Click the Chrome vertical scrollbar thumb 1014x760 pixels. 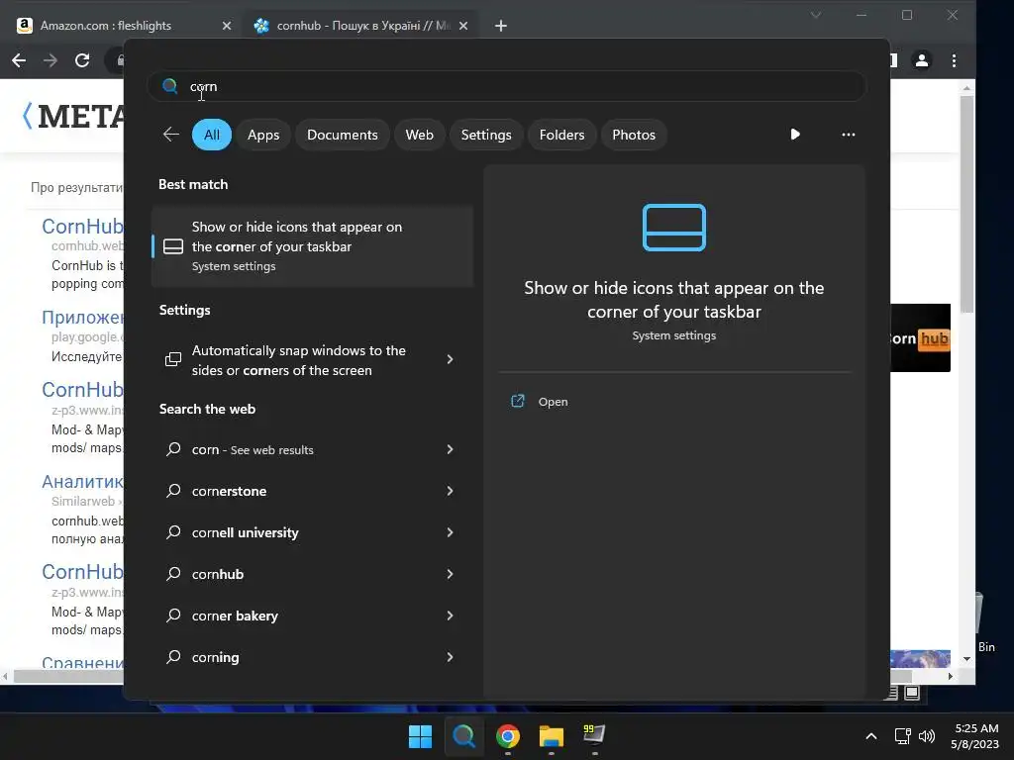(x=966, y=204)
